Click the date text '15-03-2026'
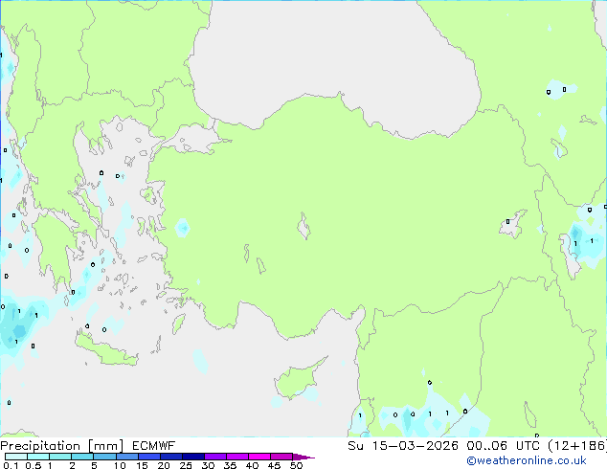 (415, 445)
